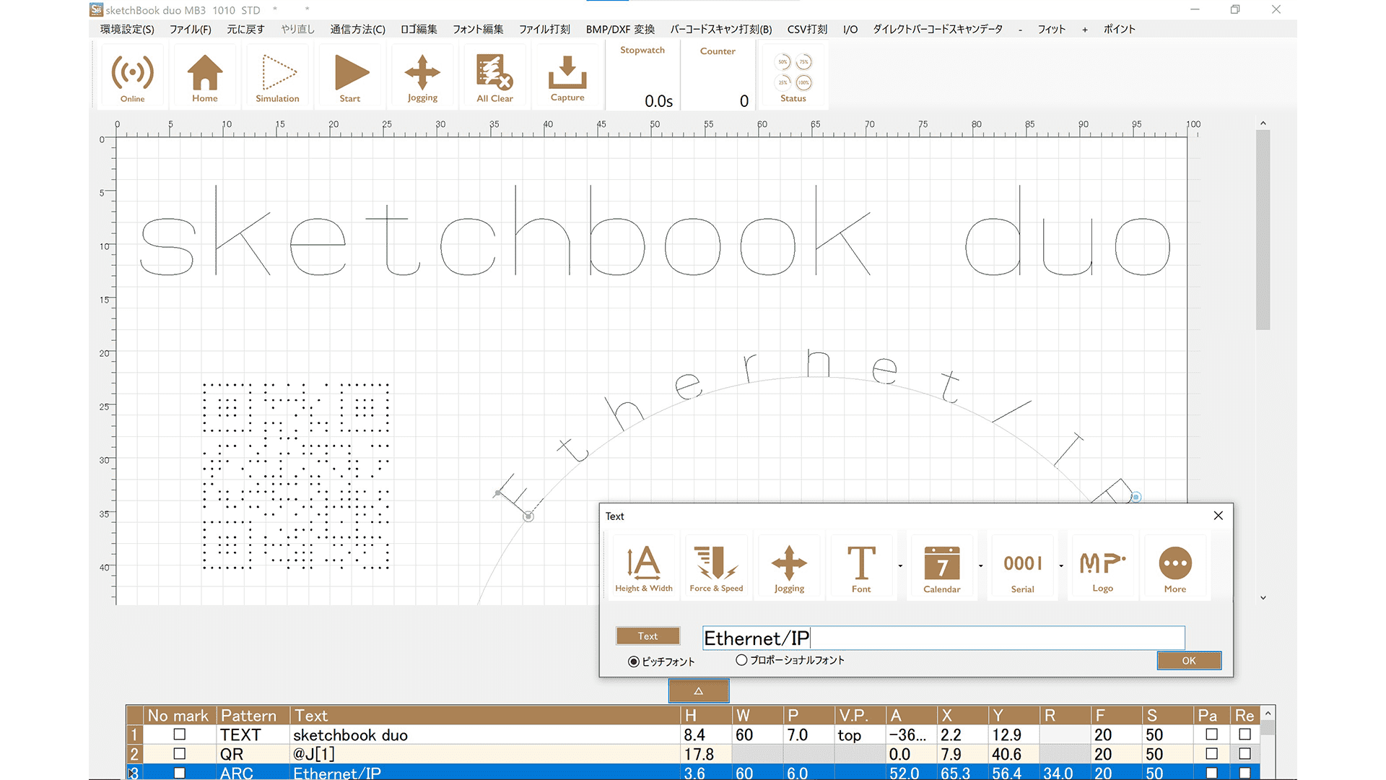Click OK in the Text dialog

point(1189,661)
